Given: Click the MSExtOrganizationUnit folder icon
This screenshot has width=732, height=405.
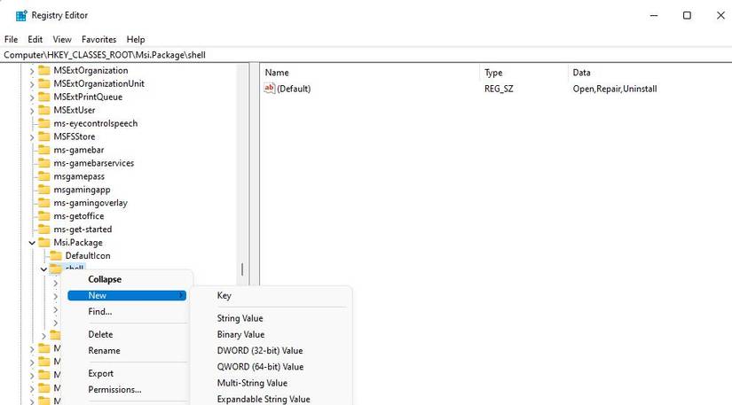Looking at the screenshot, I should click(43, 83).
